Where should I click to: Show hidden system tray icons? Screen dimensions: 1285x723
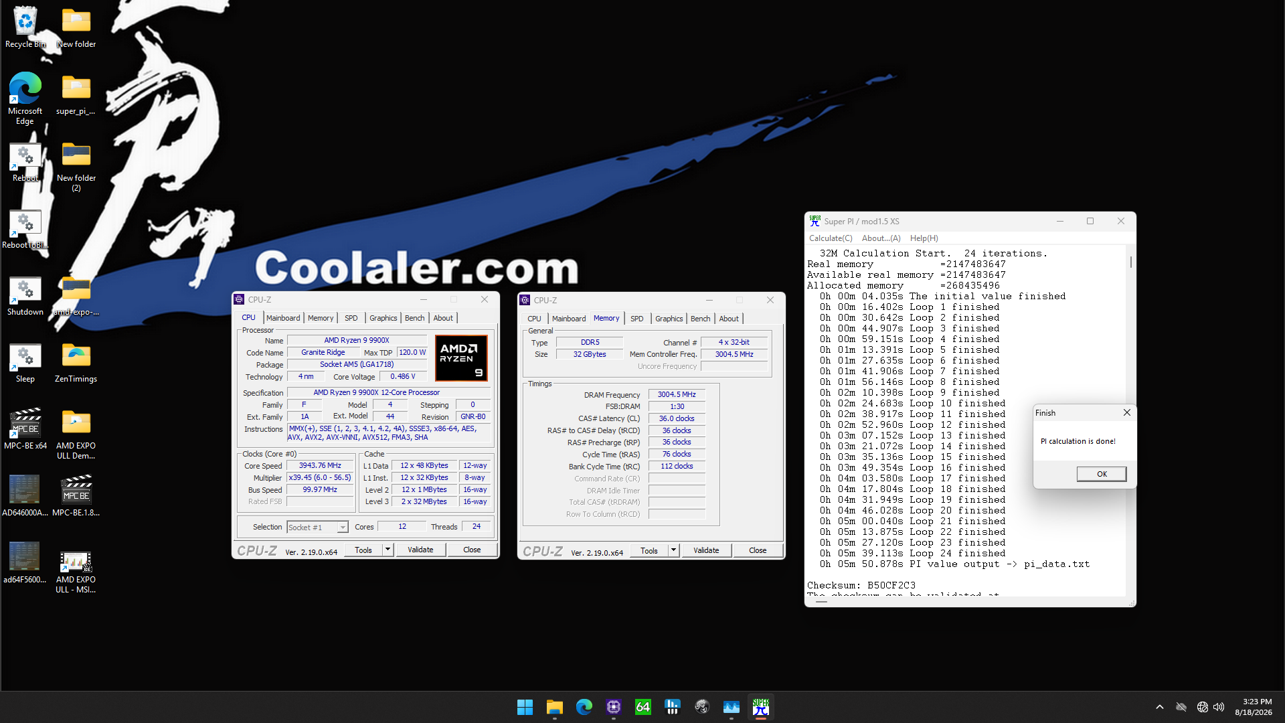(1160, 707)
